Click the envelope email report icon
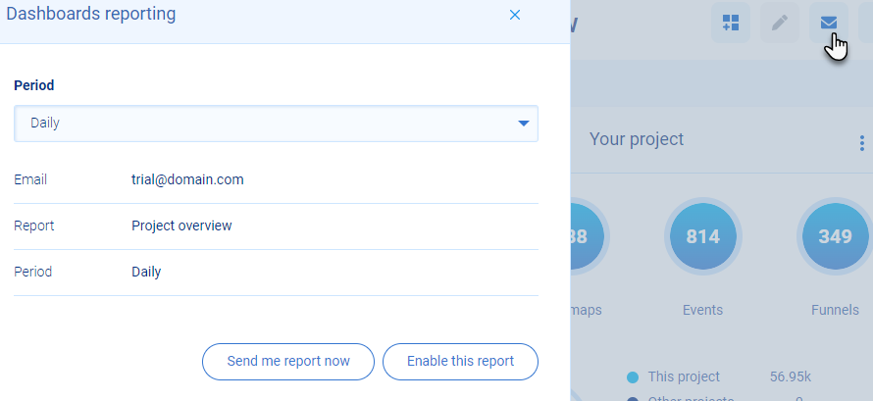This screenshot has height=401, width=873. [x=829, y=23]
